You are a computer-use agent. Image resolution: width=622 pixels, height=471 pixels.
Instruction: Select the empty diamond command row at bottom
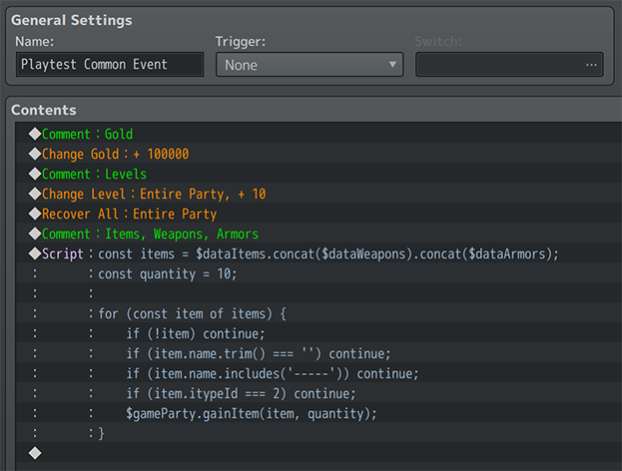tap(318, 453)
